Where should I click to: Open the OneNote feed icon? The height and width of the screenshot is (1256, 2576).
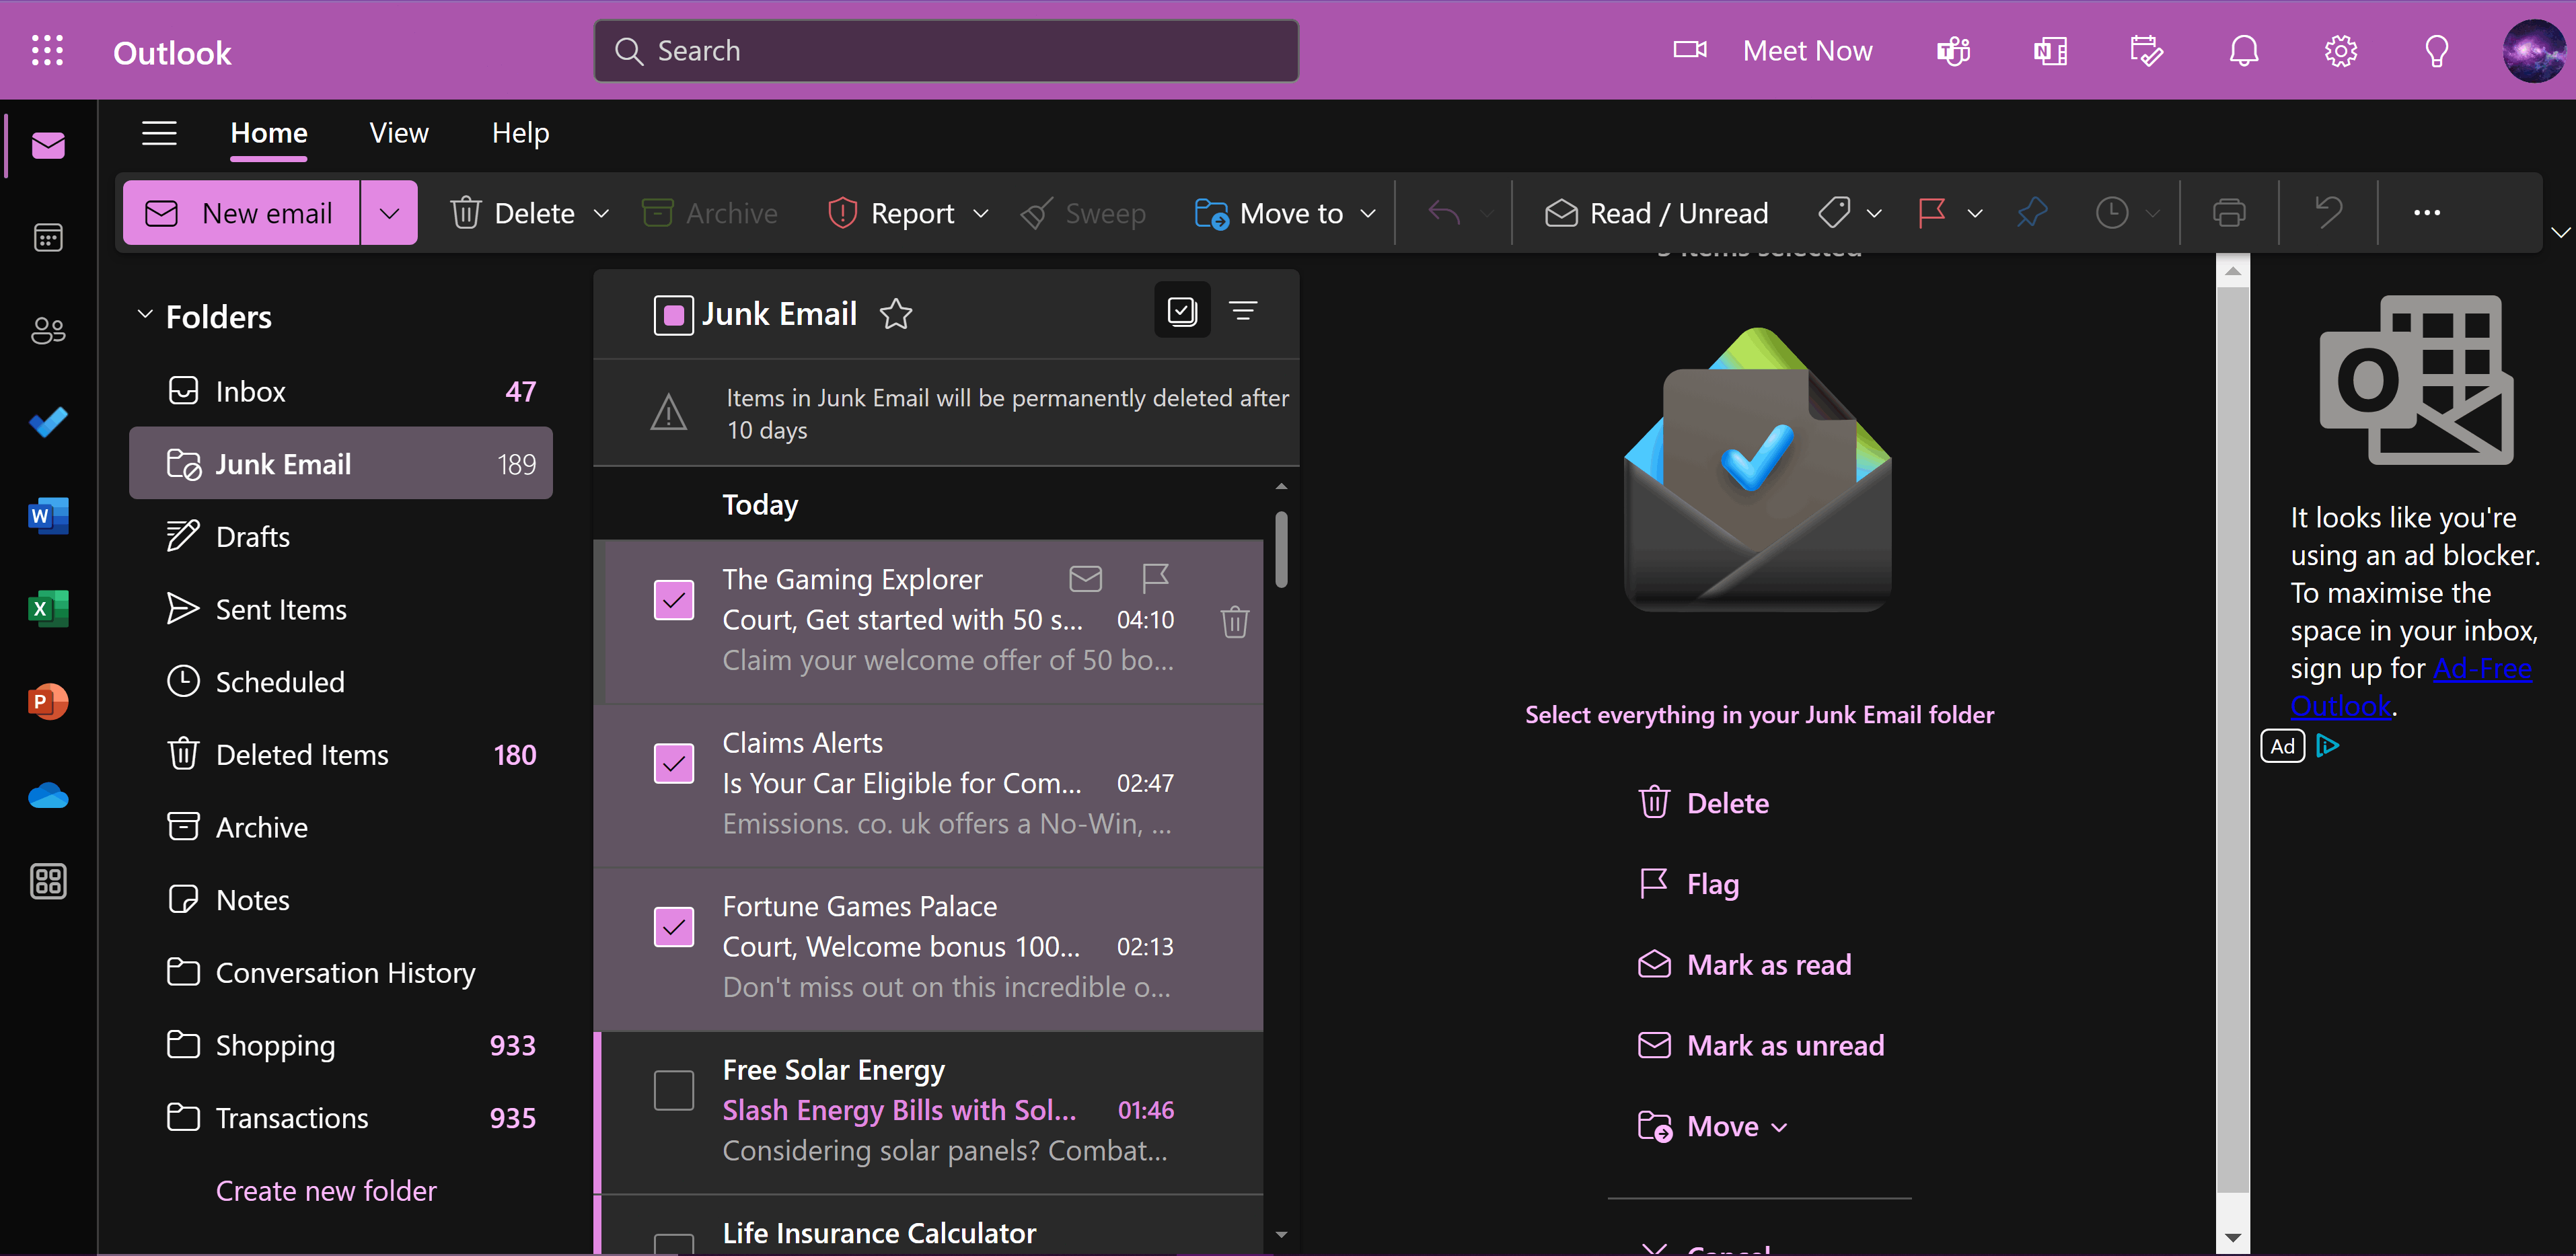pyautogui.click(x=2049, y=50)
